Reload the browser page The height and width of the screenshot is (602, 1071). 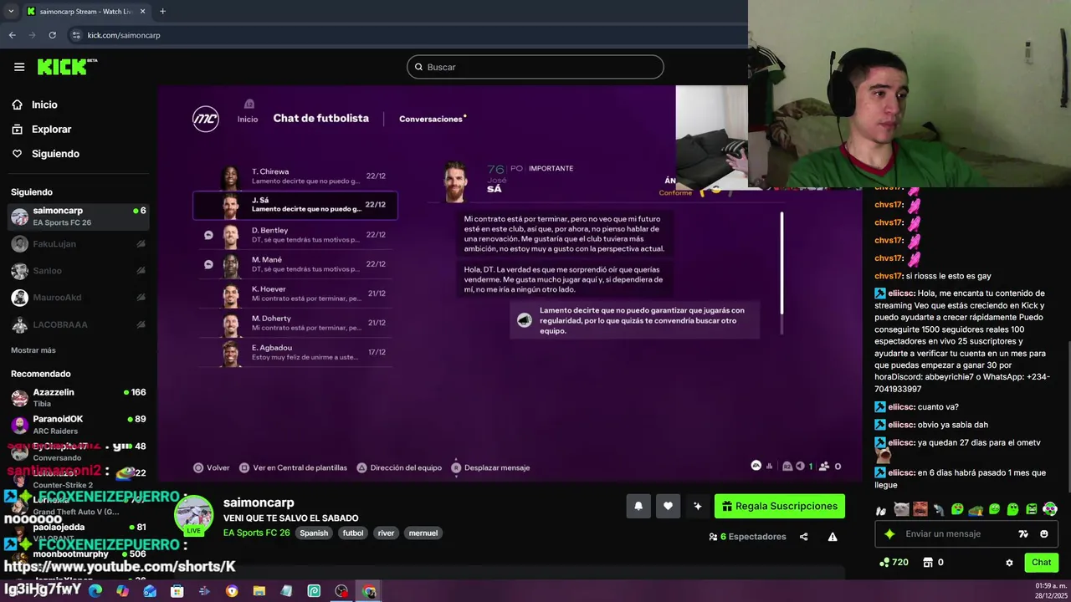coord(52,35)
